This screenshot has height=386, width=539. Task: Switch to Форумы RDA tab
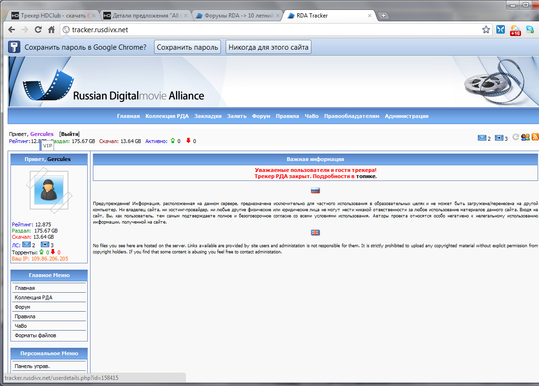(x=237, y=16)
